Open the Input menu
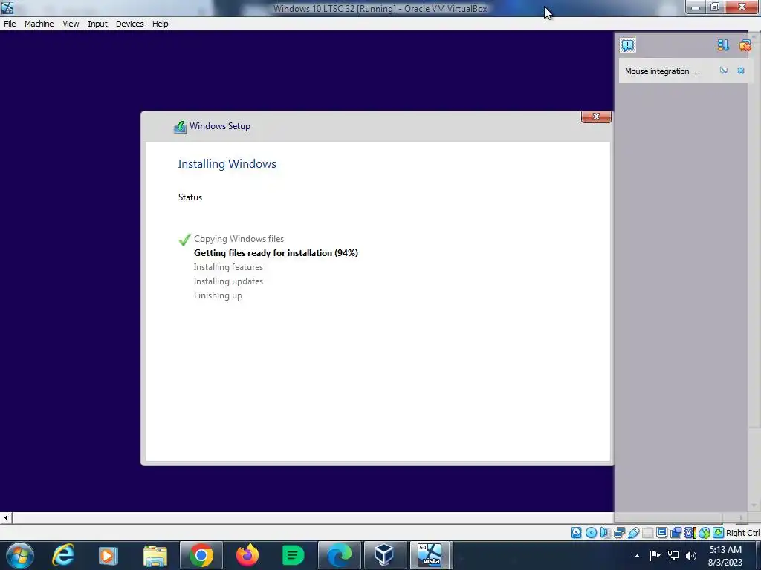761x570 pixels. [x=97, y=24]
